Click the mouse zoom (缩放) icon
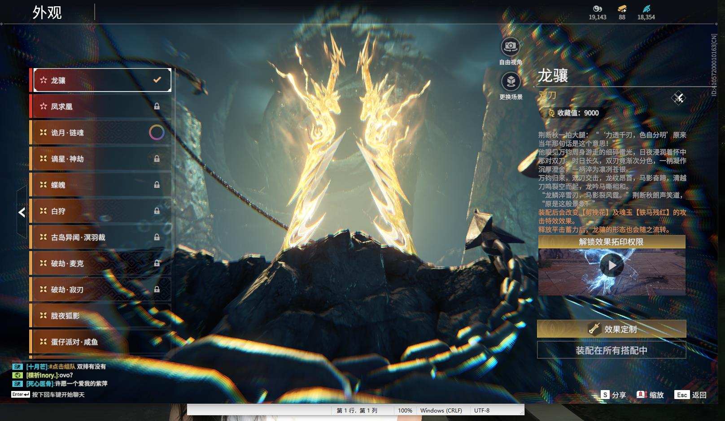This screenshot has width=725, height=421. [x=642, y=395]
